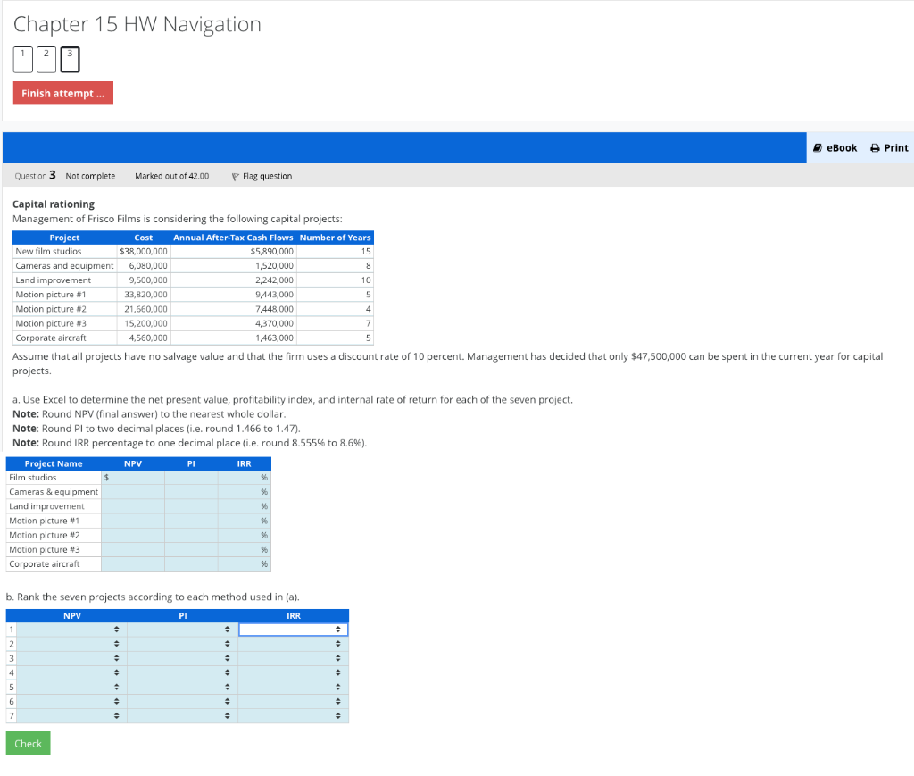Open rank 5 NPV dropdown
914x776 pixels.
71,687
